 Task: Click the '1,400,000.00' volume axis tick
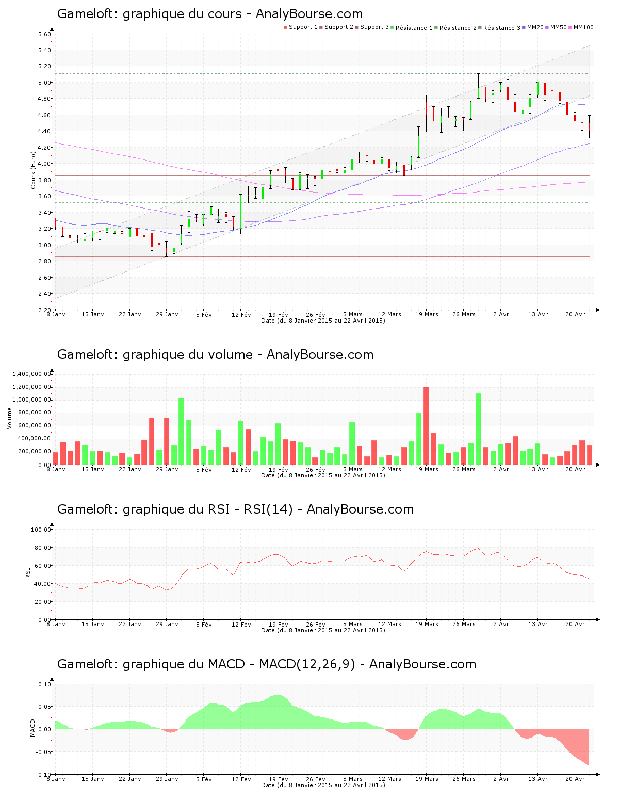pos(32,374)
